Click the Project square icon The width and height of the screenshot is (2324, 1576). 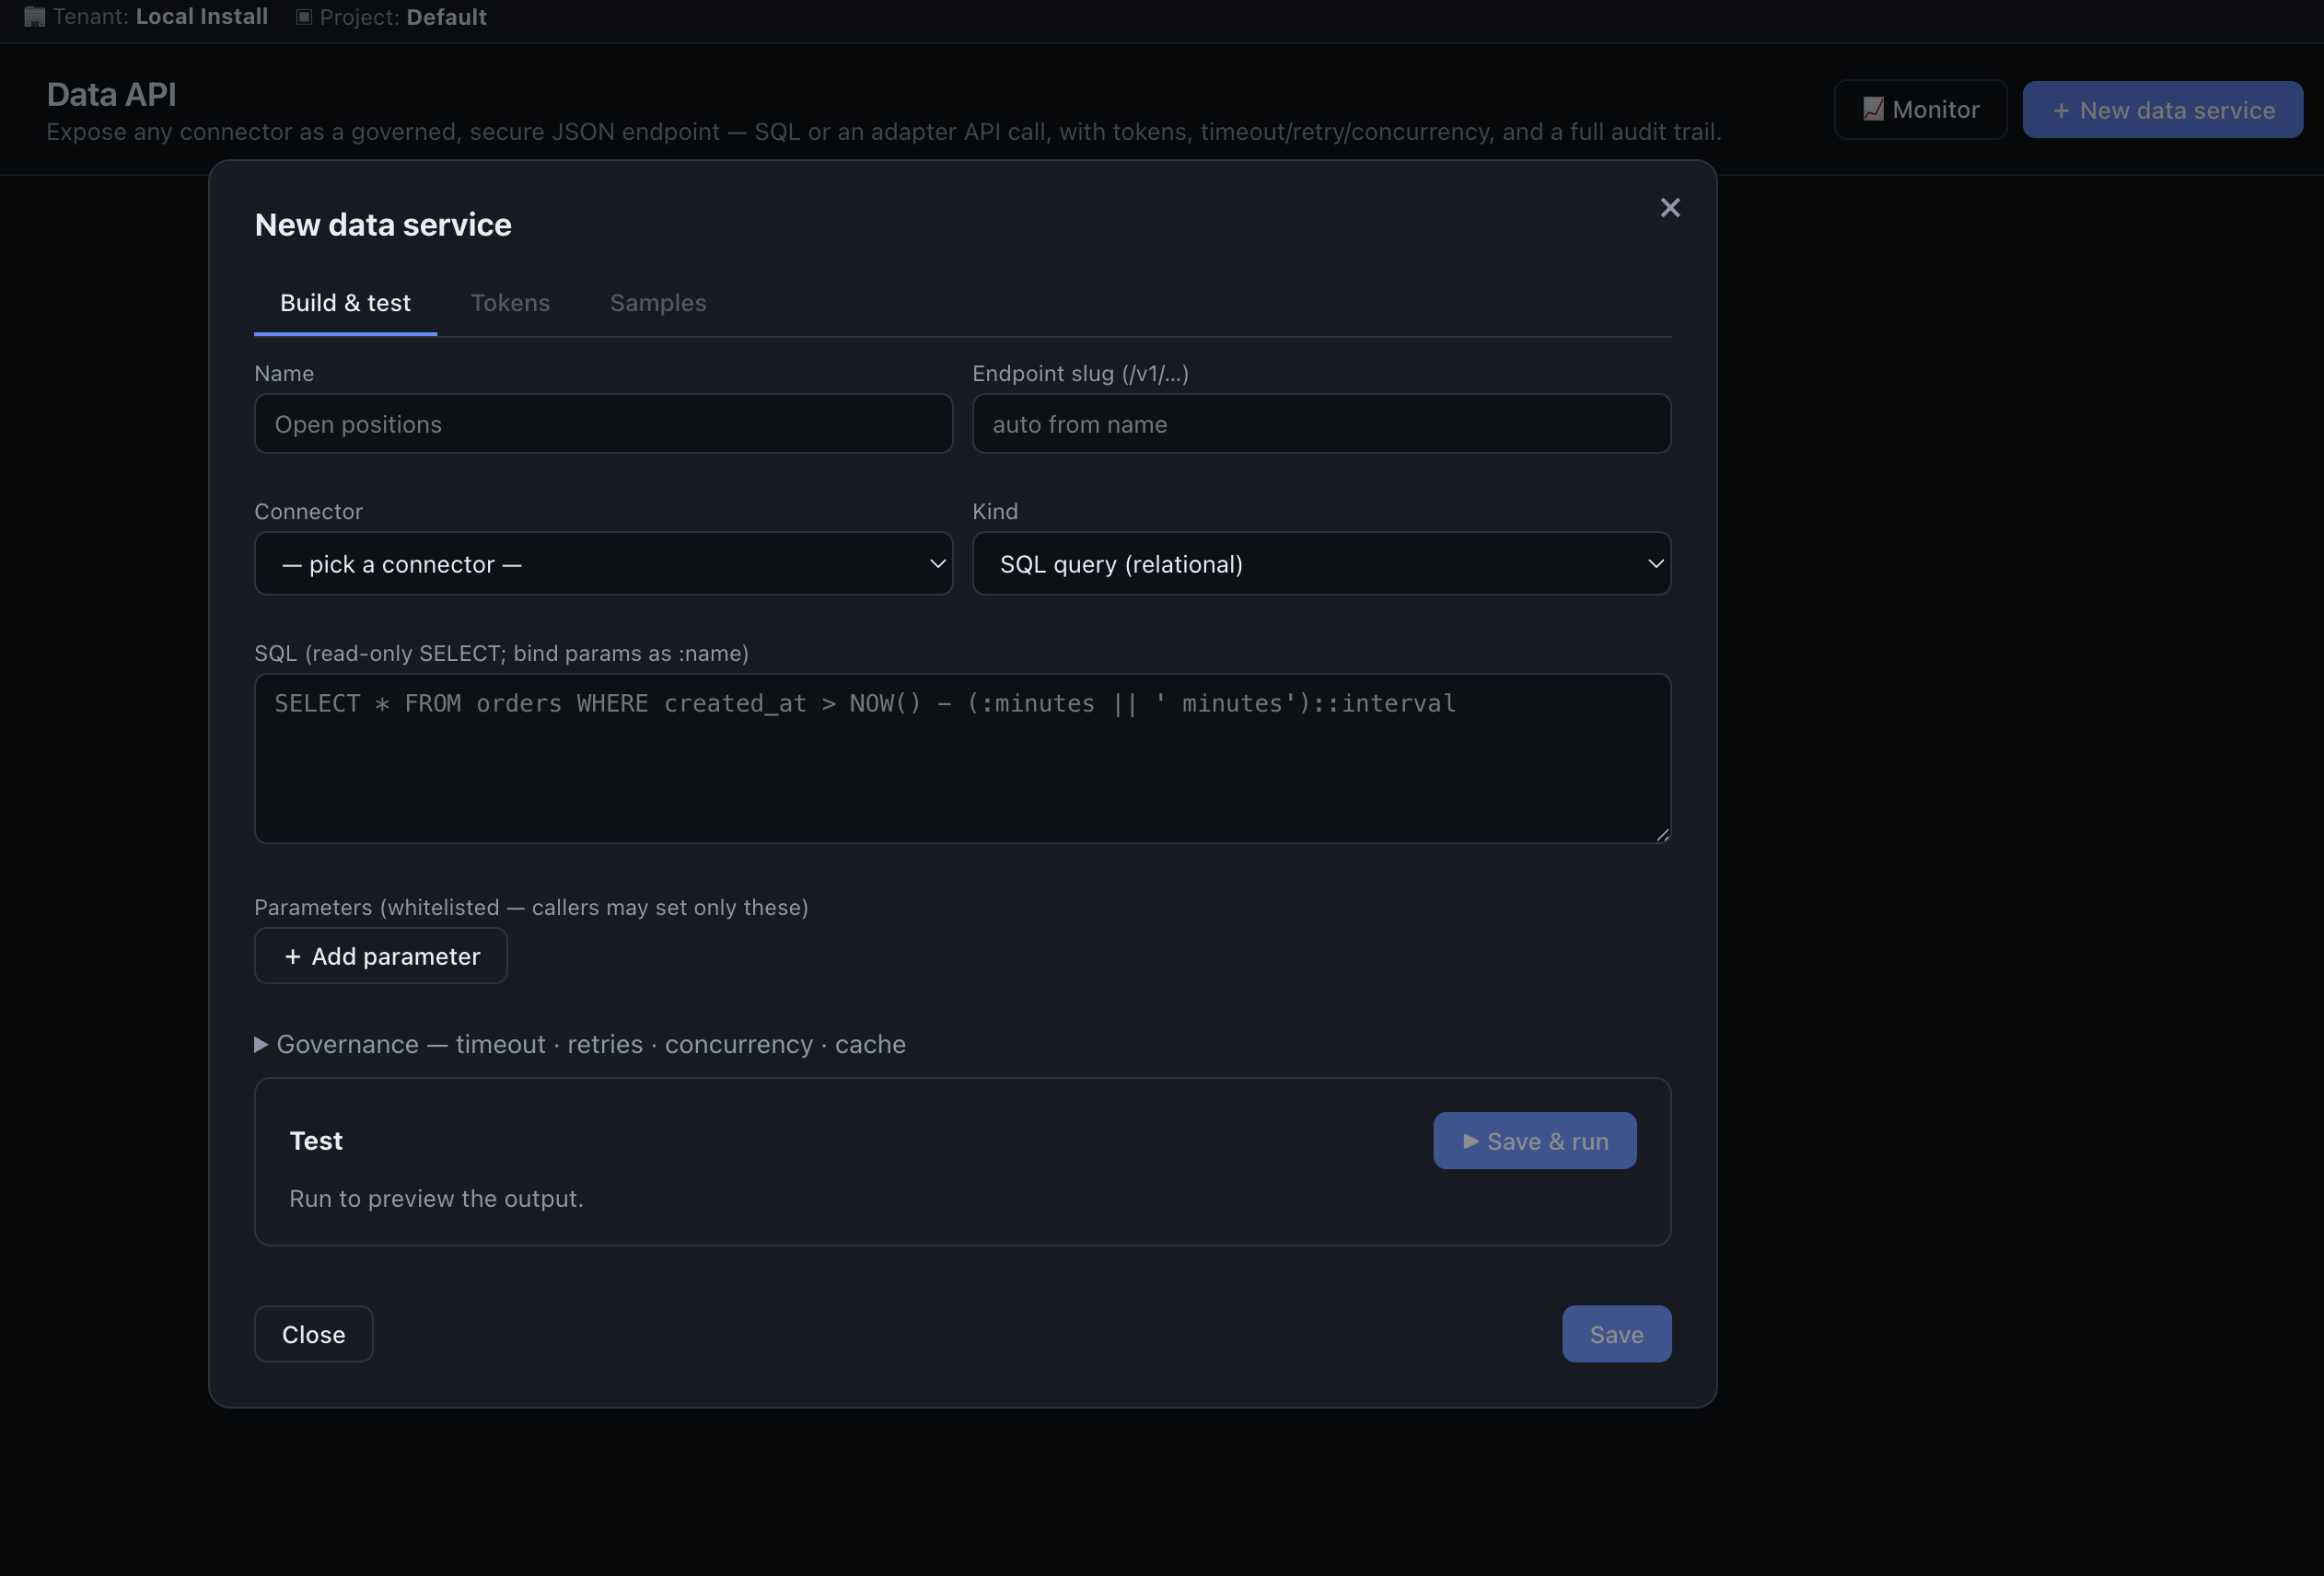click(304, 16)
